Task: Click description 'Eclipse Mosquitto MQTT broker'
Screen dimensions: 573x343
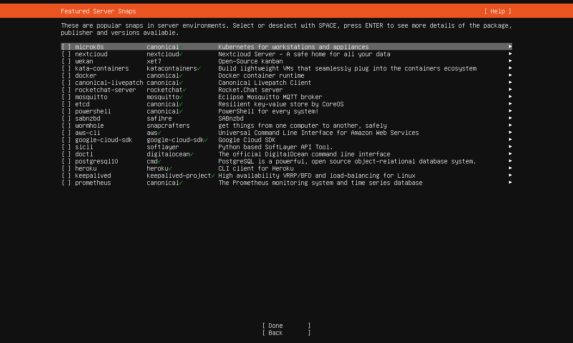Action: point(270,97)
